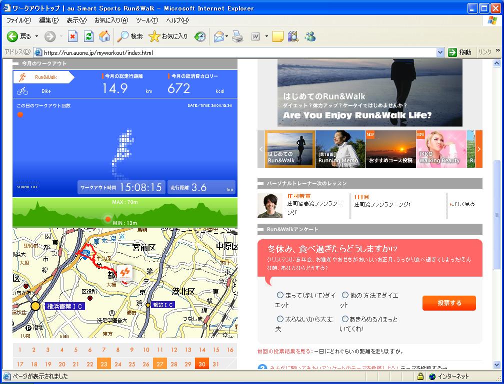Click the Research books icon
The image size is (504, 384).
[293, 36]
